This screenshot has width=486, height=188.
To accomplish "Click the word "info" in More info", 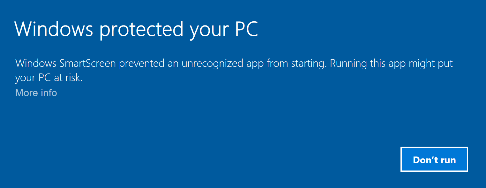I will [x=49, y=93].
